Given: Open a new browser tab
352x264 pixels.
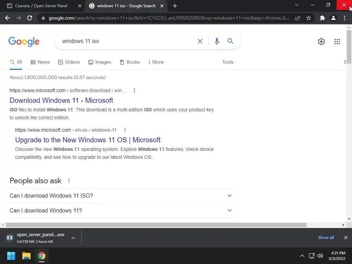Looking at the screenshot, I should 175,6.
